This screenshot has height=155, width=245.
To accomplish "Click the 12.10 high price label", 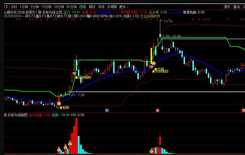I will tap(168, 21).
